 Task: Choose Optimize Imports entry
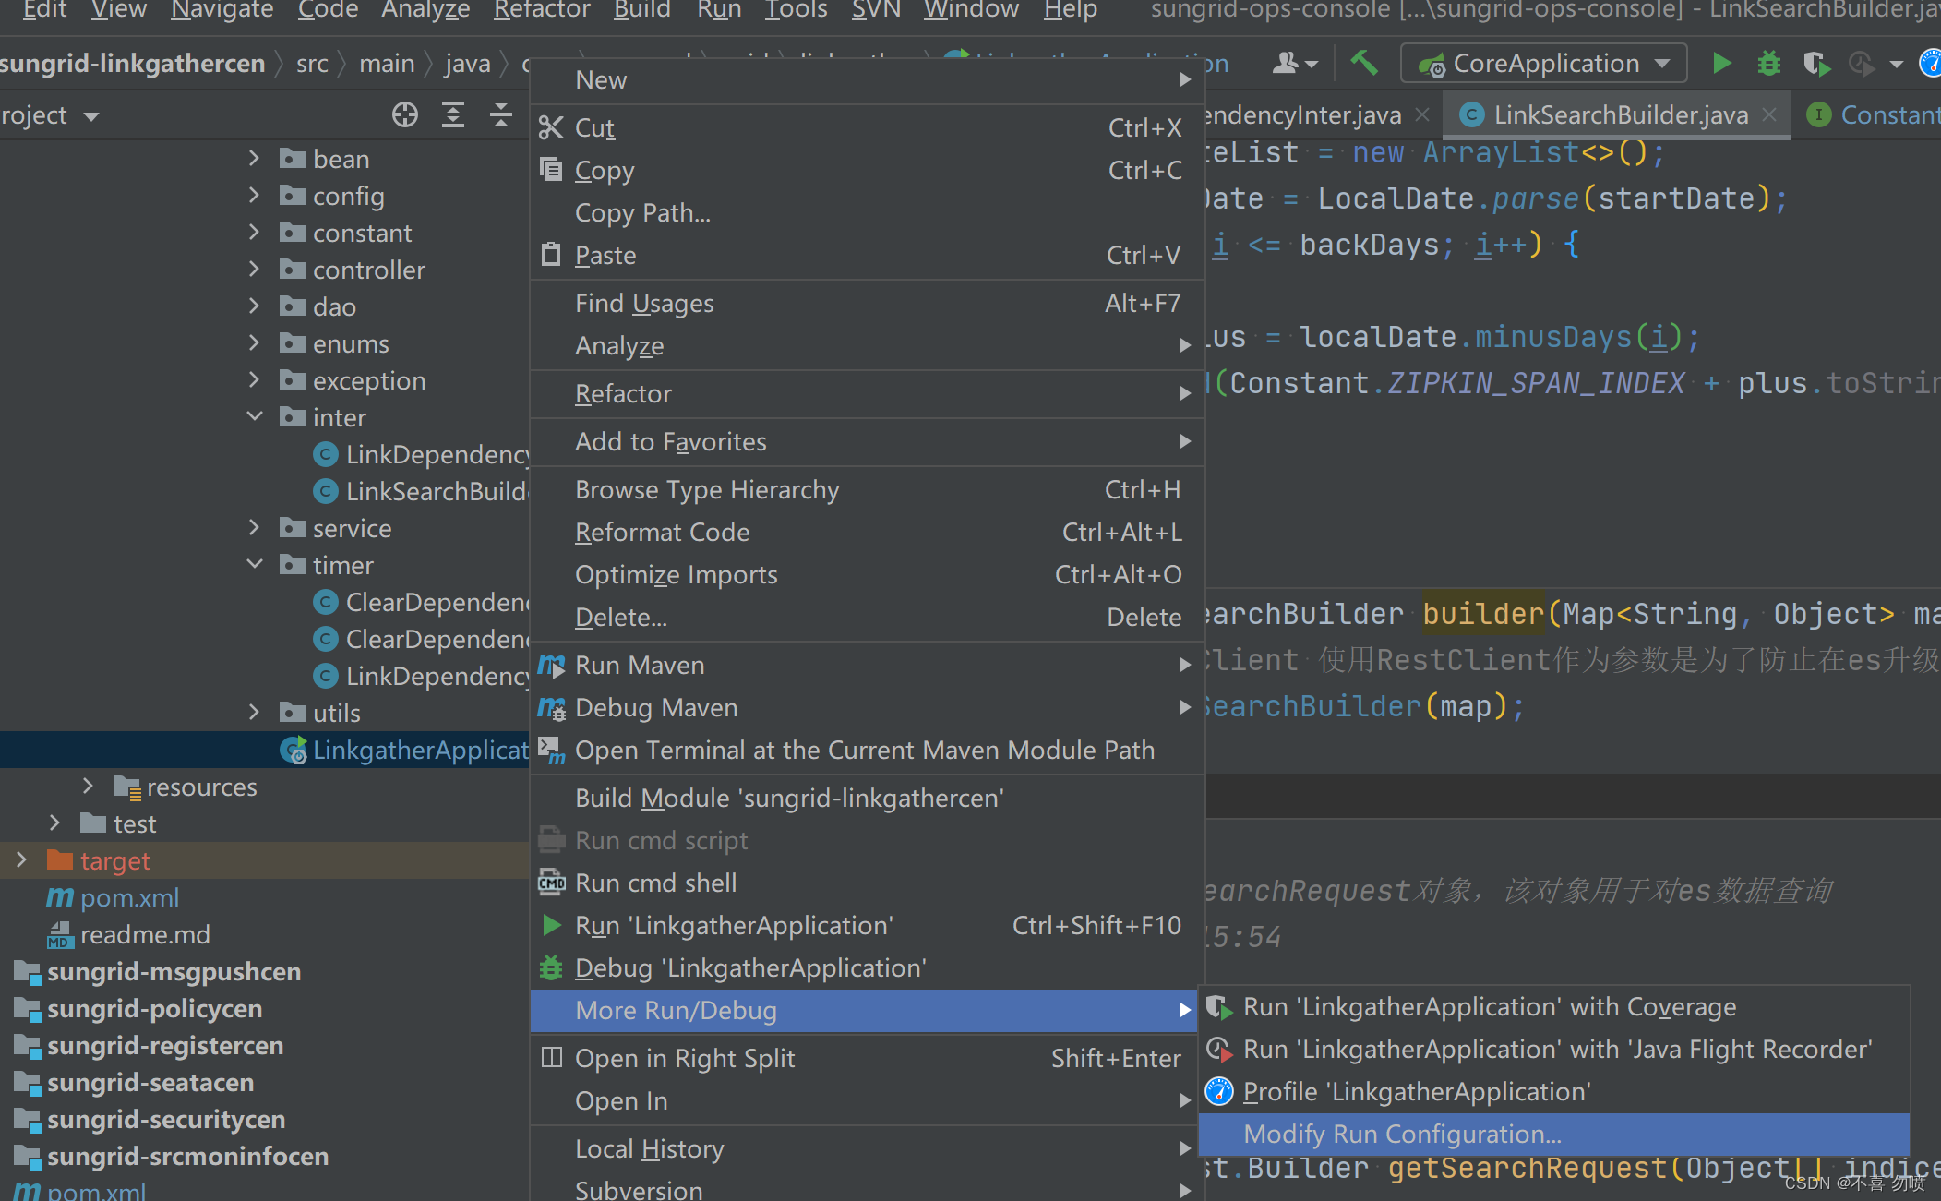[x=868, y=574]
